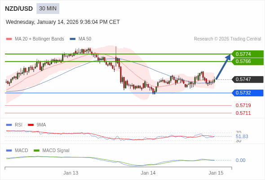Click the 0.5747 current price tag
This screenshot has height=180, width=265.
click(247, 79)
